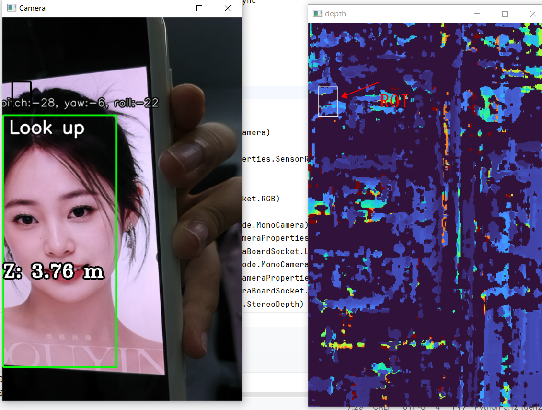Maximize the depth window
The height and width of the screenshot is (410, 542).
[x=505, y=14]
